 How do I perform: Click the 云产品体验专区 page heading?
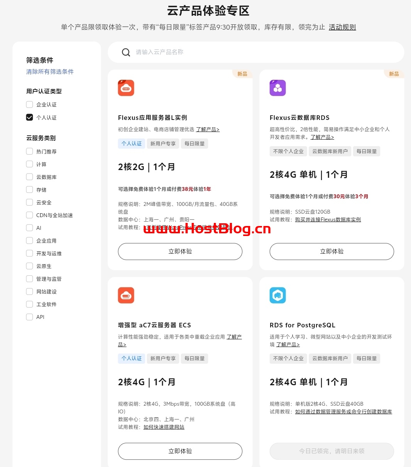(x=208, y=11)
